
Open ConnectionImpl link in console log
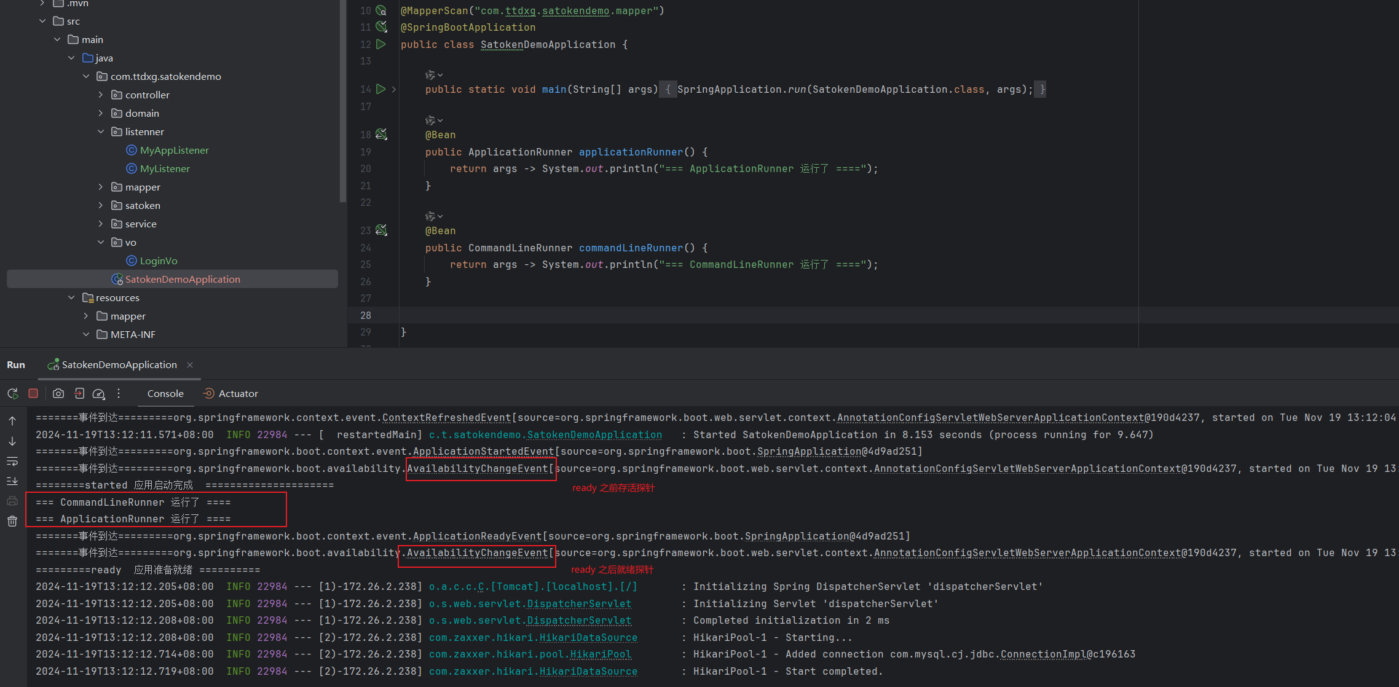click(x=1043, y=654)
